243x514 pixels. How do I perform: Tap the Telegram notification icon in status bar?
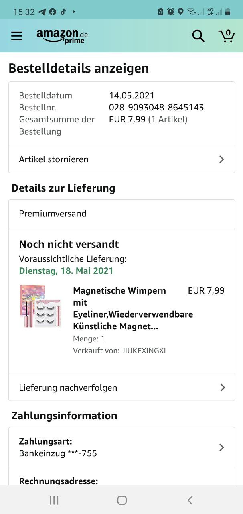point(42,12)
